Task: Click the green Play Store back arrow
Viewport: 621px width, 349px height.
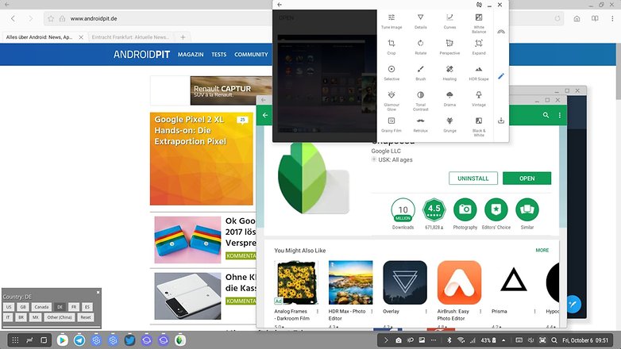Action: click(x=265, y=115)
